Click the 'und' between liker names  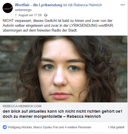click(61, 127)
